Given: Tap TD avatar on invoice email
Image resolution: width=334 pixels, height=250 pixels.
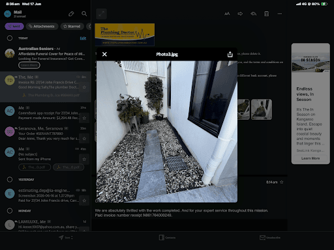Looking at the screenshot, I should pyautogui.click(x=10, y=80).
